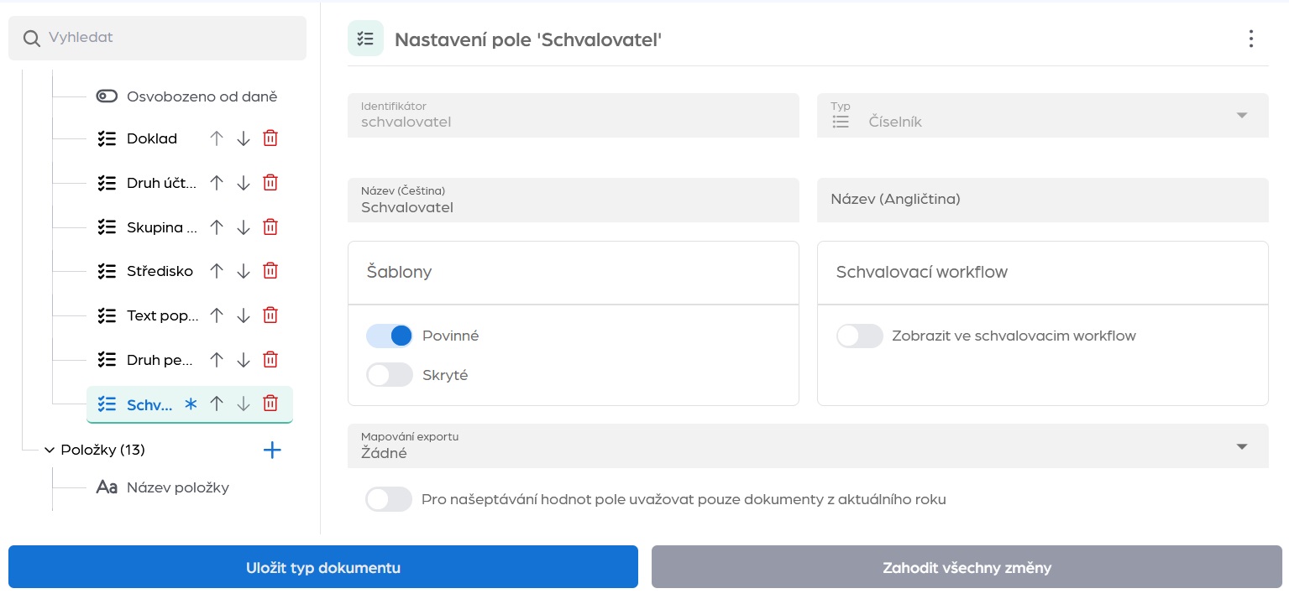
Task: Click the Identifikátor field
Action: tap(573, 115)
